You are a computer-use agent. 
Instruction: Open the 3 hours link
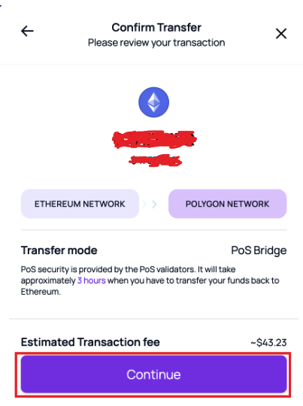pos(92,280)
